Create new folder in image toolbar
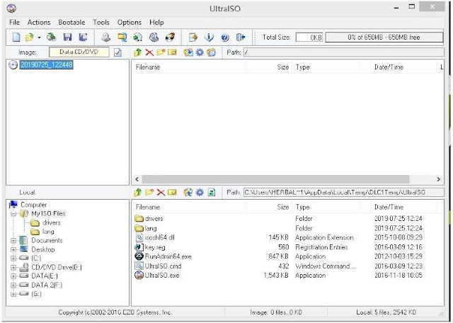Screen dimensions: 453x323 click(161, 52)
